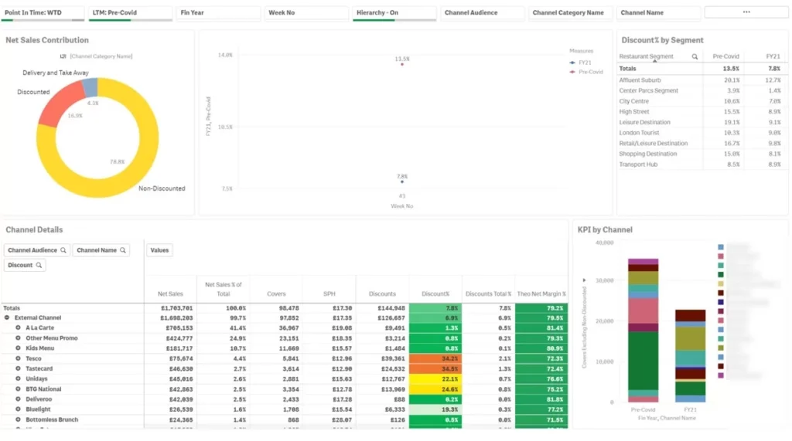The image size is (792, 441).
Task: Open the Channel Name filter in top bar
Action: (657, 13)
